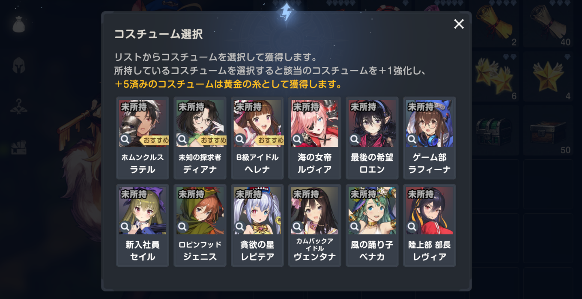Click magnifier icon on セイル costume
Screen dimensions: 582x299
click(125, 227)
